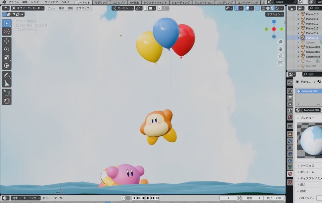Open the Object Constraints properties tab
Screen dimensions: 322x203
coord(290,161)
